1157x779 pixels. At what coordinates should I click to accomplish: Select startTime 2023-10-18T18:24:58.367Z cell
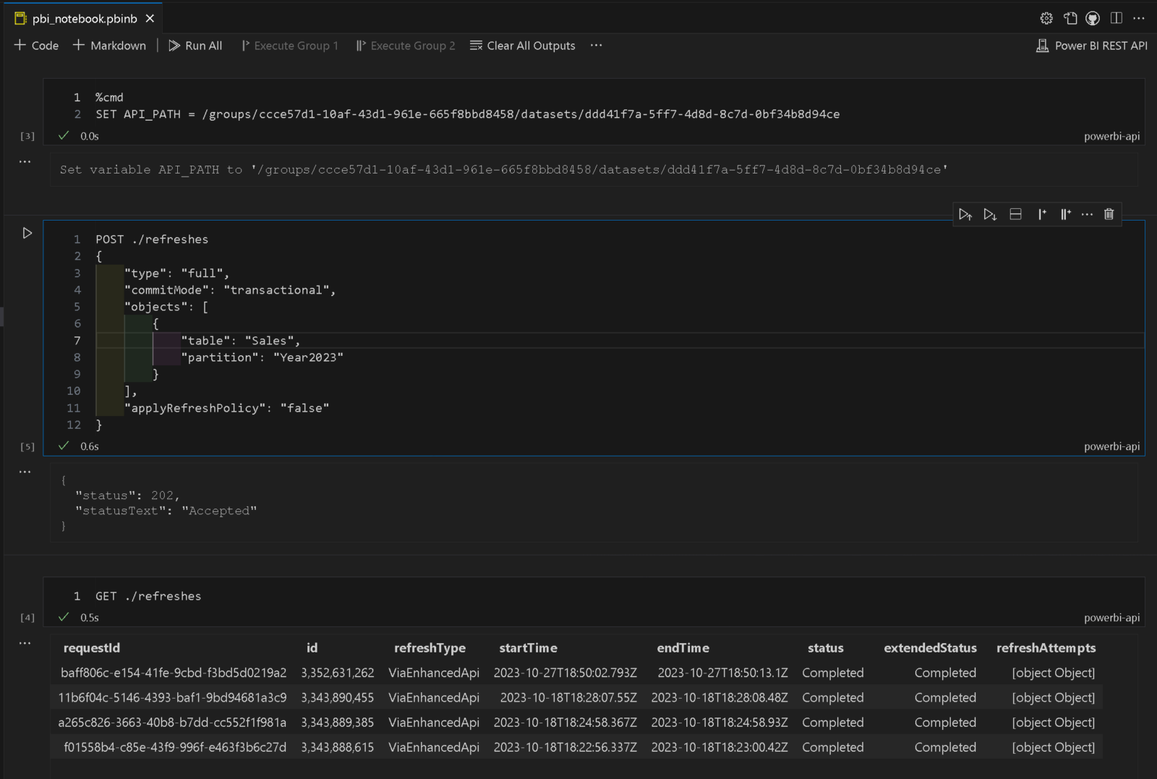click(x=565, y=723)
